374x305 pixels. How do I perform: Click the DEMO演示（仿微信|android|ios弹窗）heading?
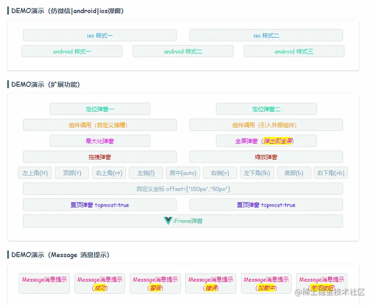(67, 11)
